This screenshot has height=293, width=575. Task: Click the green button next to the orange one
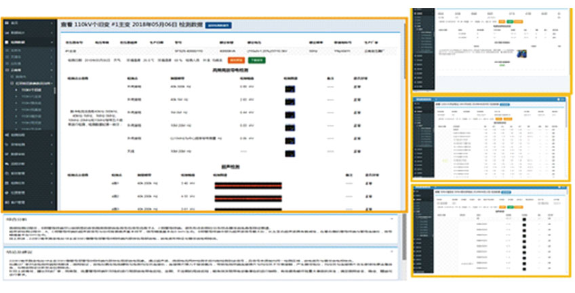point(256,60)
